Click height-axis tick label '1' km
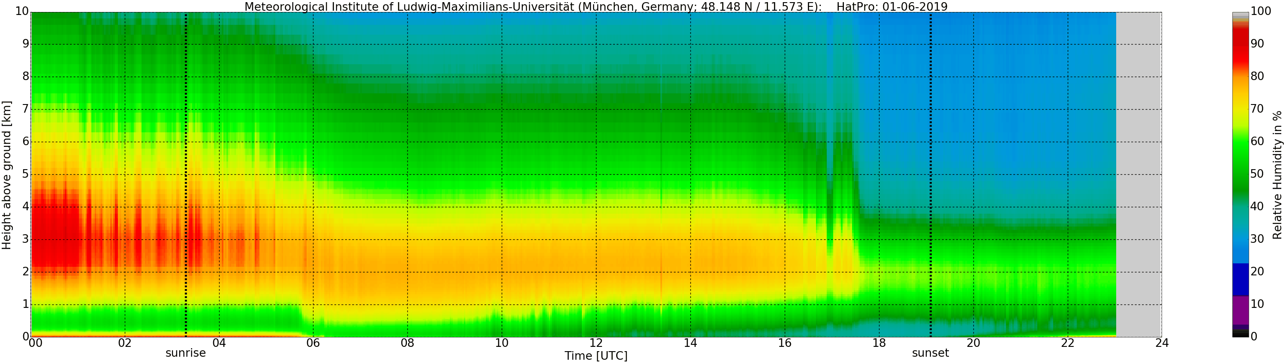1286x364 pixels. coord(25,304)
